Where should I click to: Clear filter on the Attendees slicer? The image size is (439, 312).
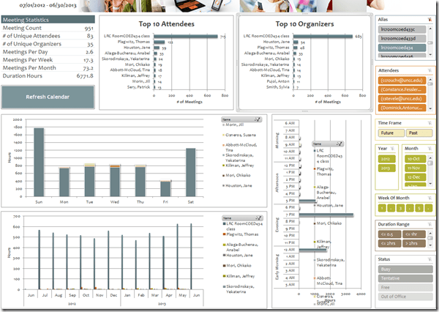429,69
